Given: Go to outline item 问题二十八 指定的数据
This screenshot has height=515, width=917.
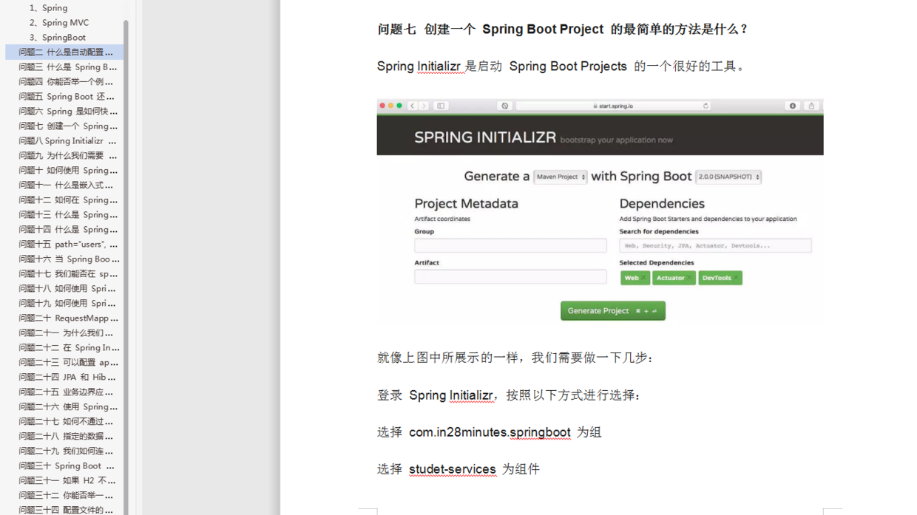Looking at the screenshot, I should coord(66,436).
